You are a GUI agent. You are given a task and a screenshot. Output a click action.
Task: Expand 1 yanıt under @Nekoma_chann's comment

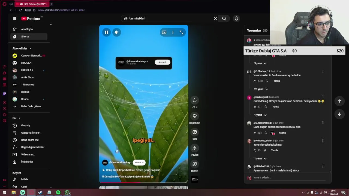tap(260, 158)
